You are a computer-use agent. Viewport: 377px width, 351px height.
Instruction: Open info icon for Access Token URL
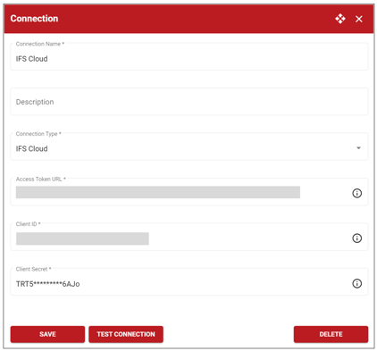coord(357,193)
